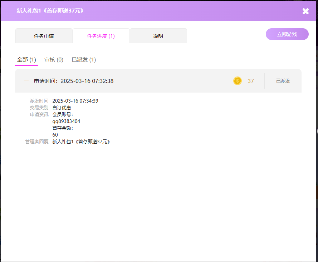This screenshot has height=262, width=318.
Task: Switch to the 任务申请 tab
Action: pyautogui.click(x=44, y=35)
